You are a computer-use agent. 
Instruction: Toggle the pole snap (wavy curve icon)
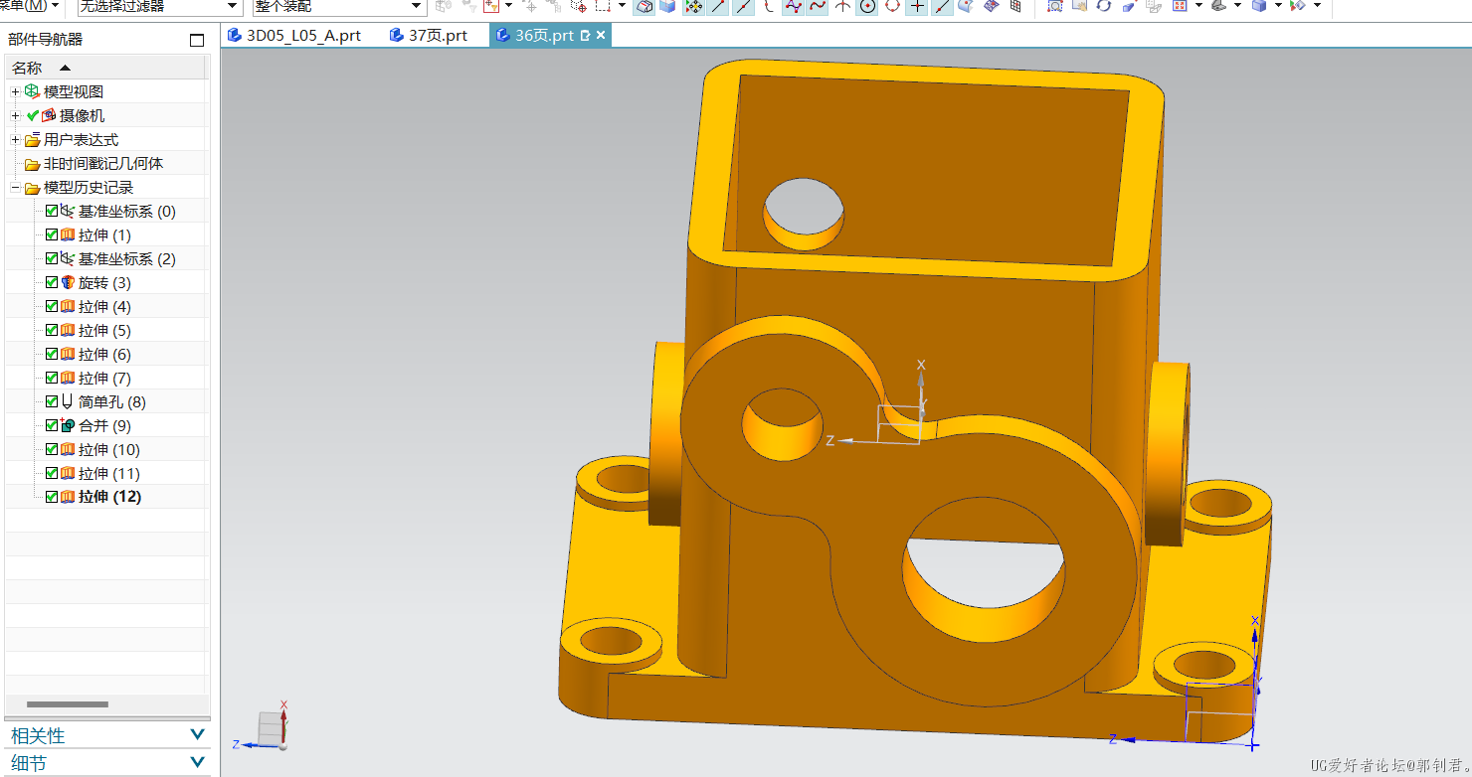coord(818,5)
